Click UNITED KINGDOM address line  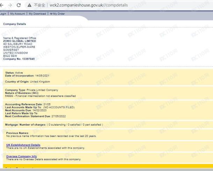tap(15, 53)
